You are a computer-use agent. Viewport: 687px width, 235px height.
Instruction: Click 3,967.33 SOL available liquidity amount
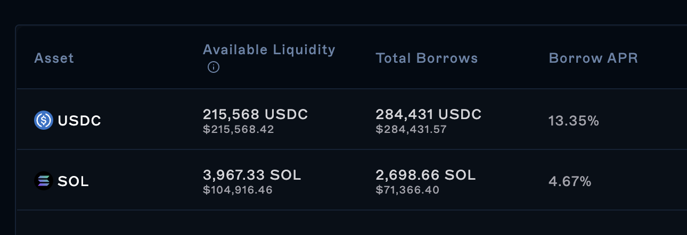[251, 175]
